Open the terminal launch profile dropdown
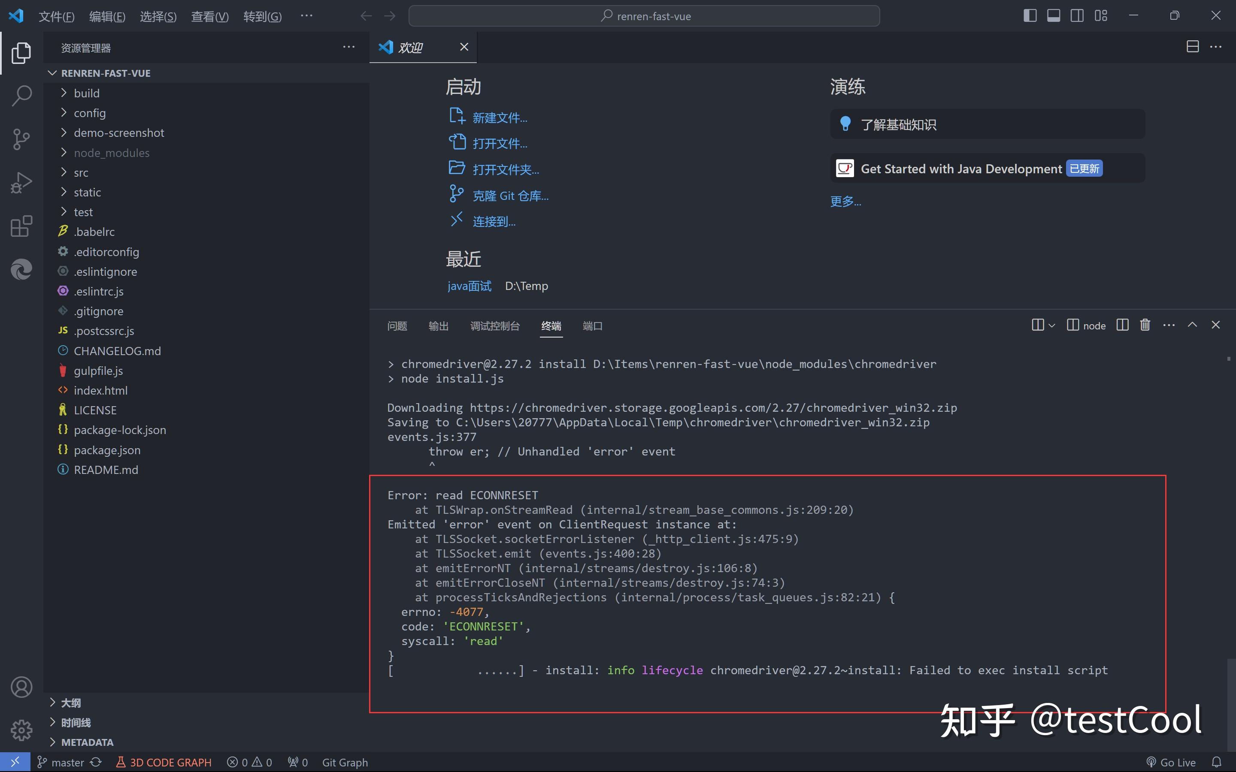Viewport: 1236px width, 772px height. click(1050, 325)
